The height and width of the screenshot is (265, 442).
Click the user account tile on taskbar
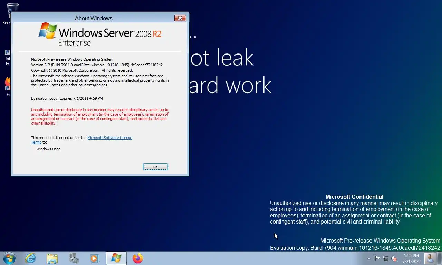[x=430, y=258]
